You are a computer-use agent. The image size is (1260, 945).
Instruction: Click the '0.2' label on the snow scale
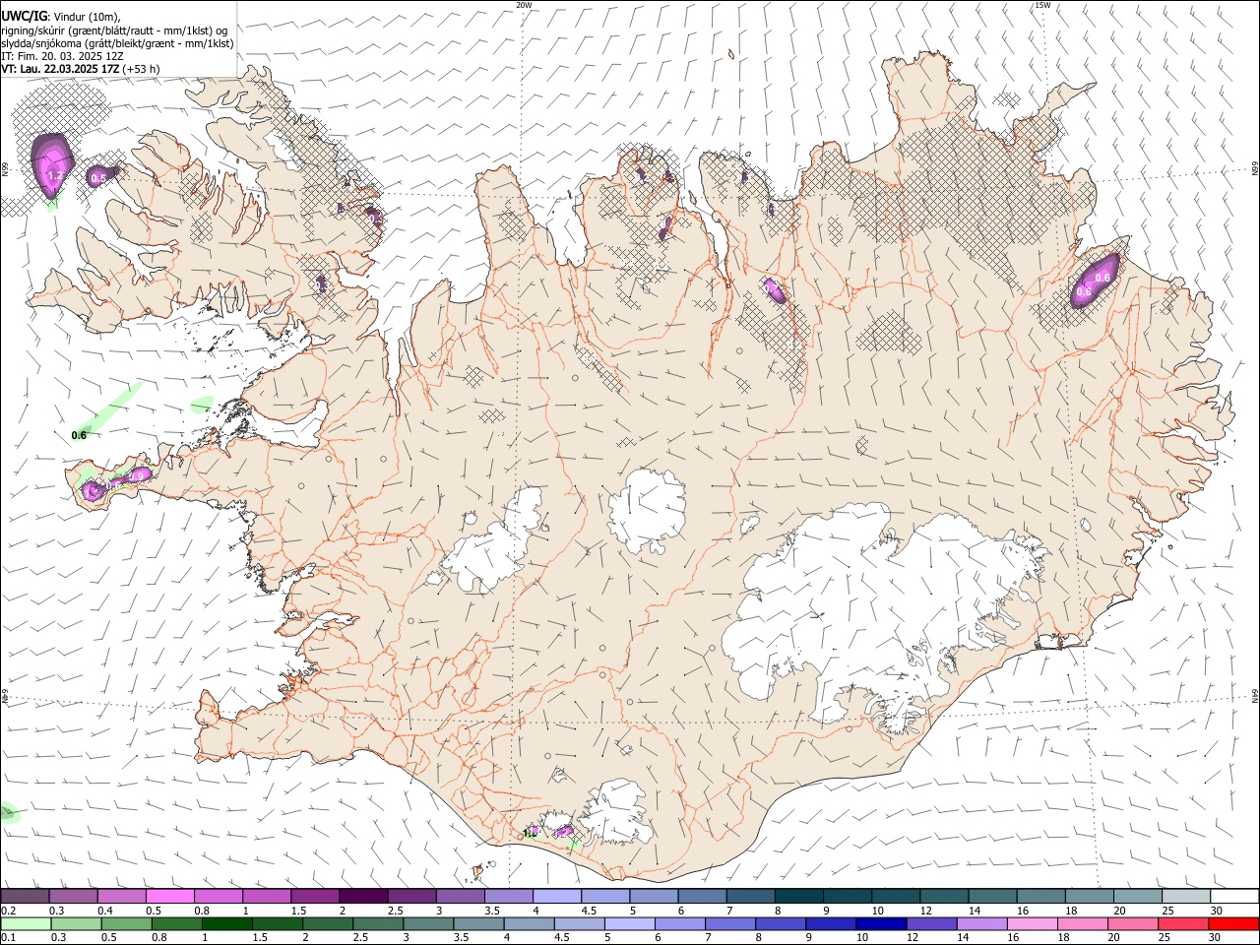[x=8, y=911]
